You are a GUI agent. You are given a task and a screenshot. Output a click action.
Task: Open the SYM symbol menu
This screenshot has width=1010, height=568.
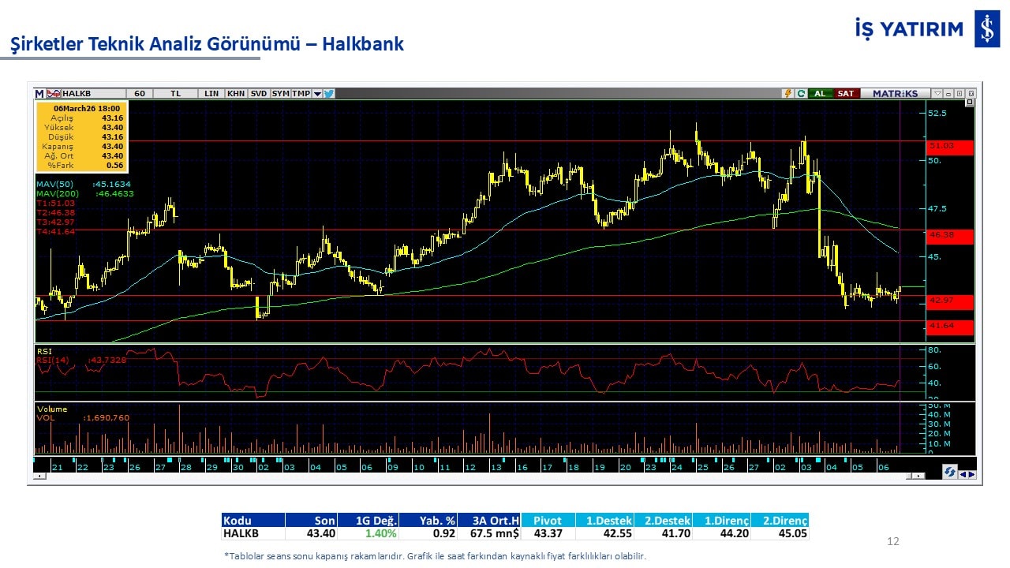(281, 93)
